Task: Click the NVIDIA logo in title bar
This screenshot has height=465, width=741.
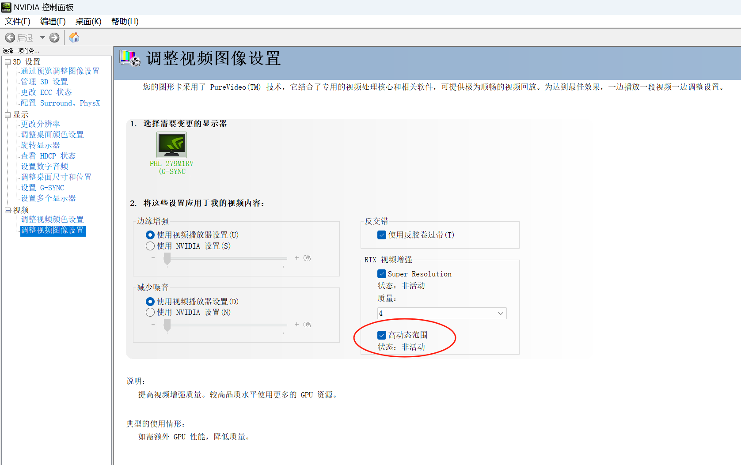Action: (x=6, y=7)
